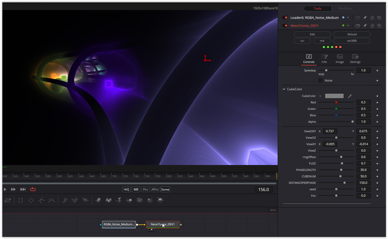388x239 pixels.
Task: Pin the NeonTunne_DEV1 controls
Action: pos(365,26)
